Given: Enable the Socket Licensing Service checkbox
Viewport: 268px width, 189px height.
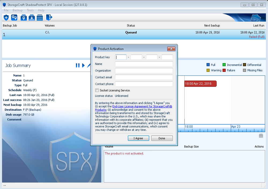Looking at the screenshot, I should pyautogui.click(x=97, y=90).
